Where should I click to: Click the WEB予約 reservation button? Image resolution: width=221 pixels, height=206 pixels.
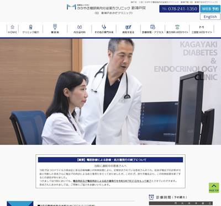[210, 9]
